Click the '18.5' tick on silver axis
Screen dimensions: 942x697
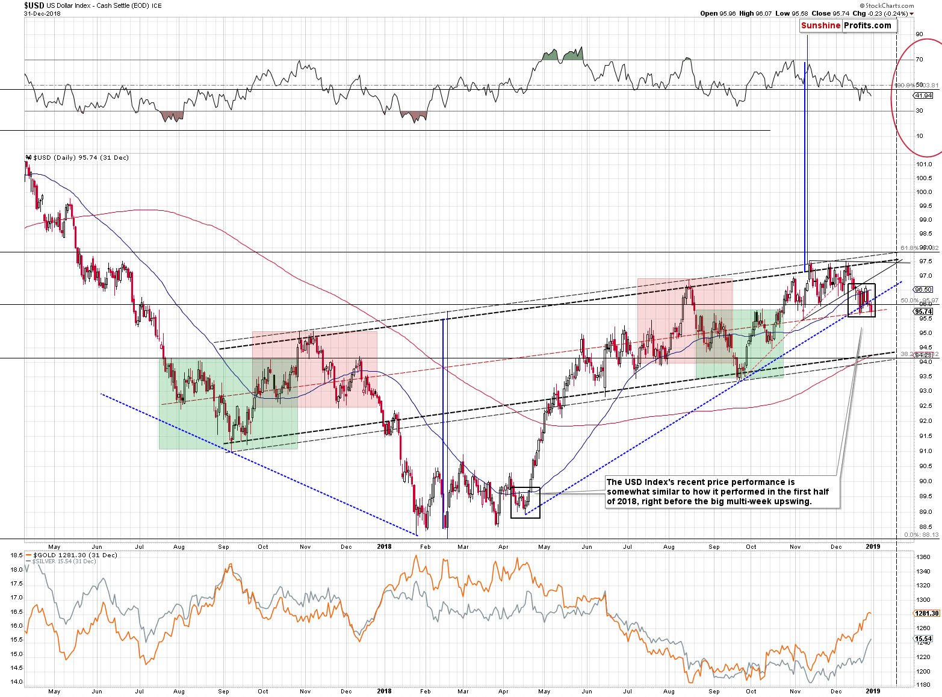pos(16,555)
